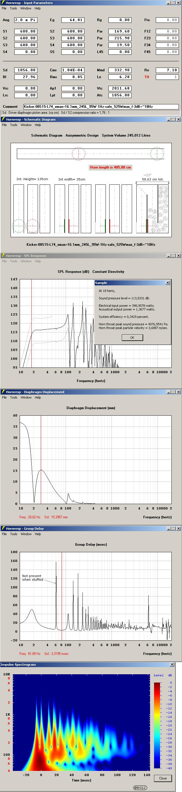Image resolution: width=182 pixels, height=792 pixels.
Task: Click the Lpt value field
Action: click(72, 95)
